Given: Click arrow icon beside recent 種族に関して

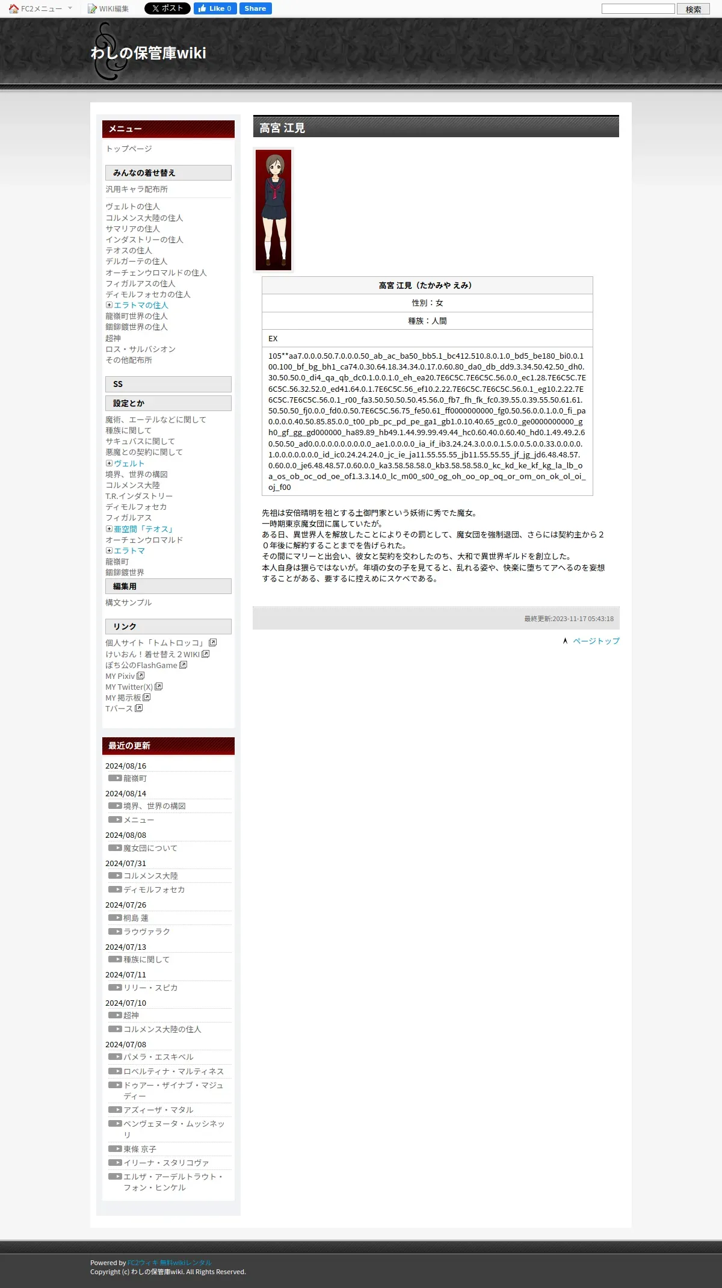Looking at the screenshot, I should pos(115,959).
